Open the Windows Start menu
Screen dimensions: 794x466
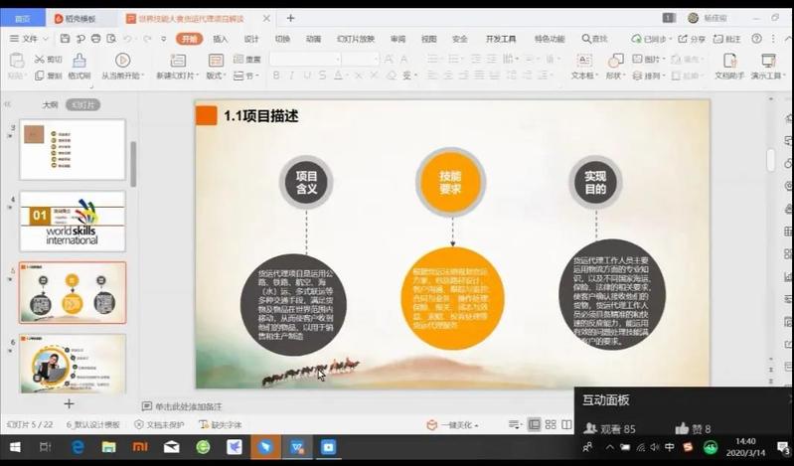[13, 448]
